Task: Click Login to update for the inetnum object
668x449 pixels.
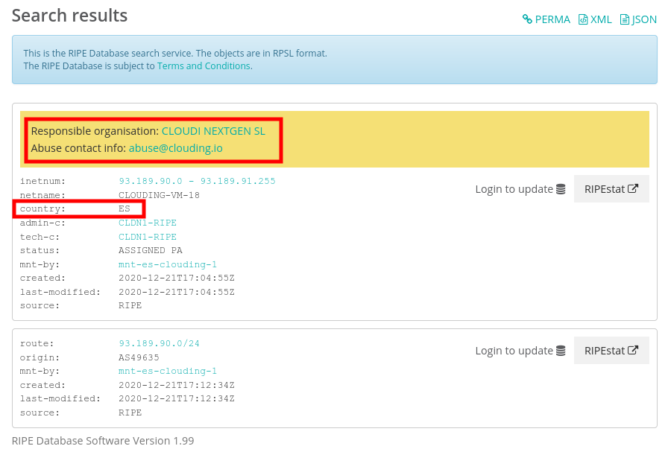Action: click(520, 189)
